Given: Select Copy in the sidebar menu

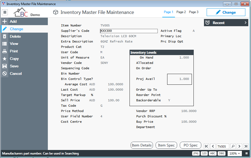Looking at the screenshot, I should click(24, 59).
